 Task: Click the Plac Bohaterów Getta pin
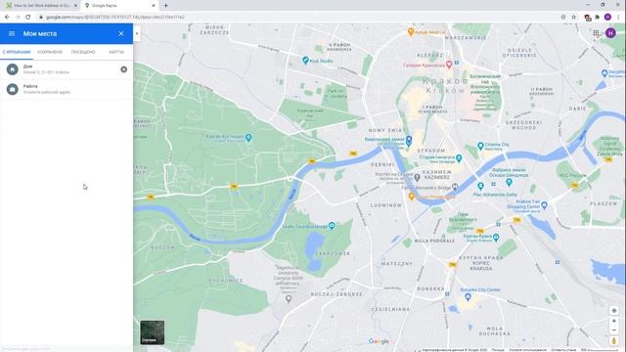click(x=480, y=186)
